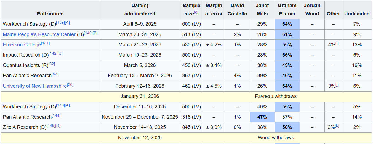373x144 pixels.
Task: Open reference [30] beside University of New Hampshire
Action: [70, 85]
